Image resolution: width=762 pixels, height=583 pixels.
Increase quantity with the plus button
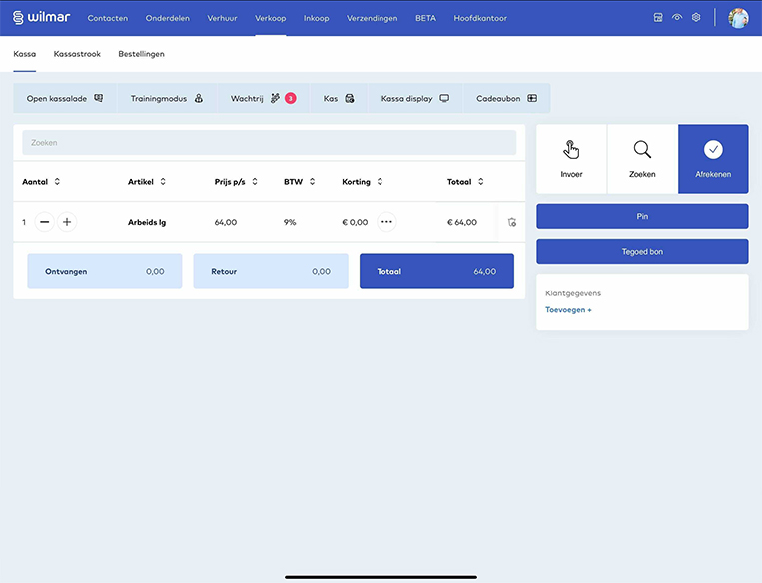tap(67, 222)
